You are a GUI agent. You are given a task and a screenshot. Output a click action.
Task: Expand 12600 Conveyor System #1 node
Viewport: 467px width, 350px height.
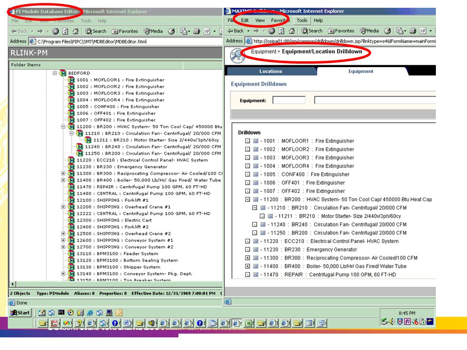click(63, 240)
